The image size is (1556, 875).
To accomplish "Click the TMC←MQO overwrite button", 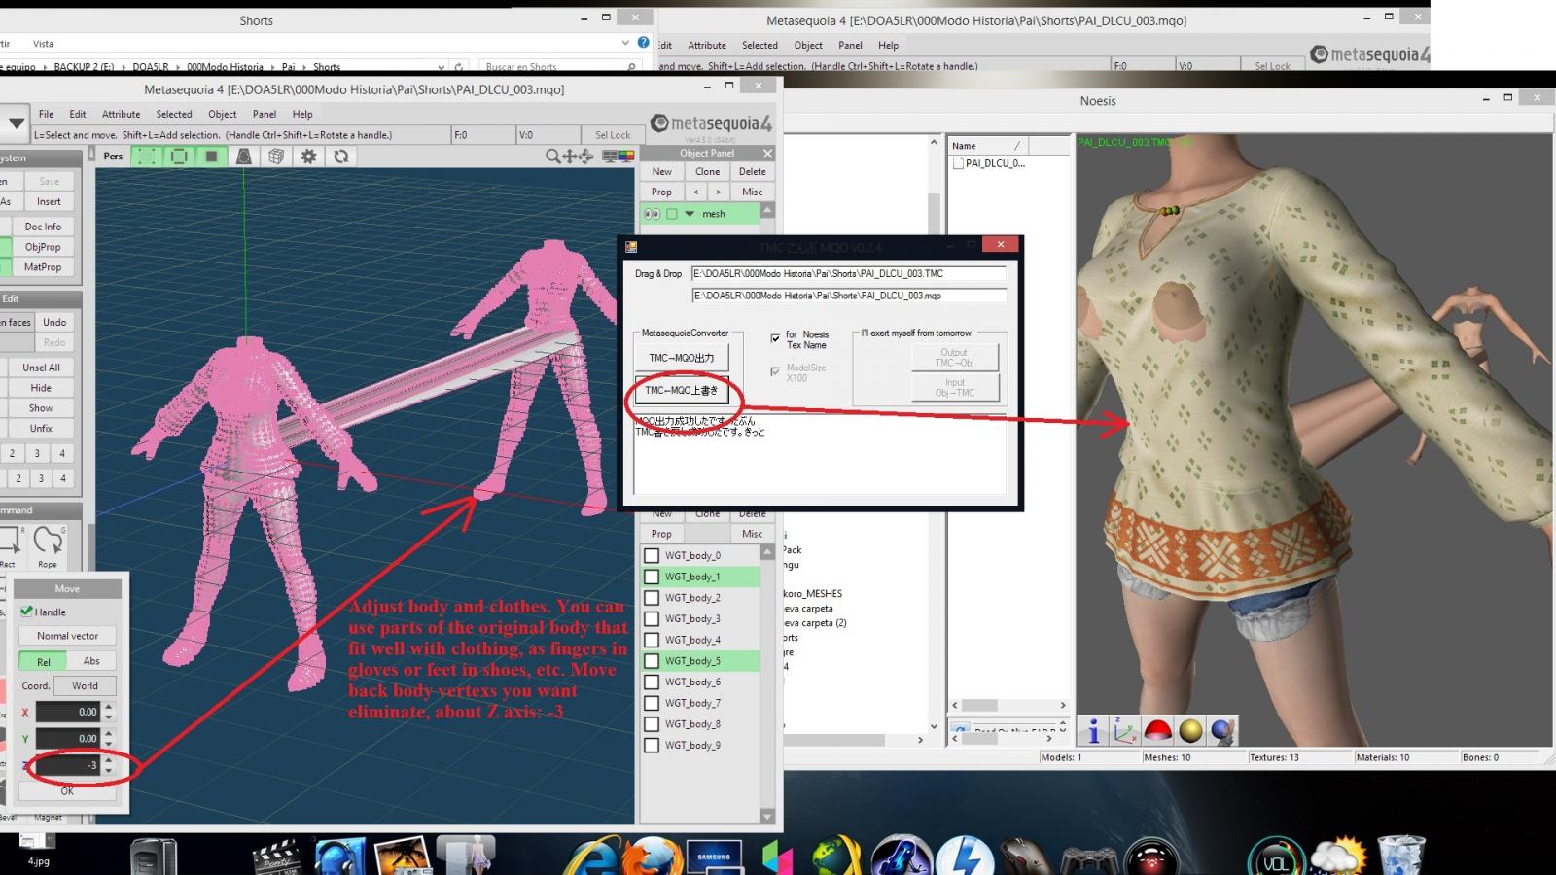I will click(682, 390).
